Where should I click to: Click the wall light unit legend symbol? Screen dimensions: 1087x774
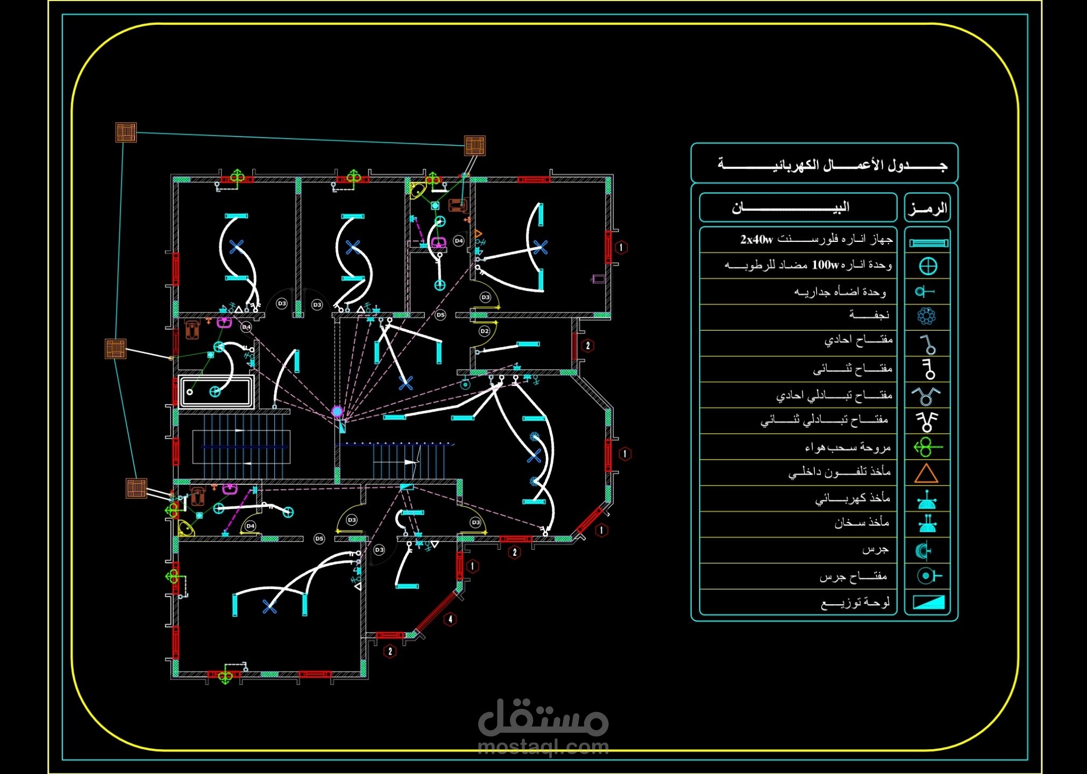[x=925, y=292]
